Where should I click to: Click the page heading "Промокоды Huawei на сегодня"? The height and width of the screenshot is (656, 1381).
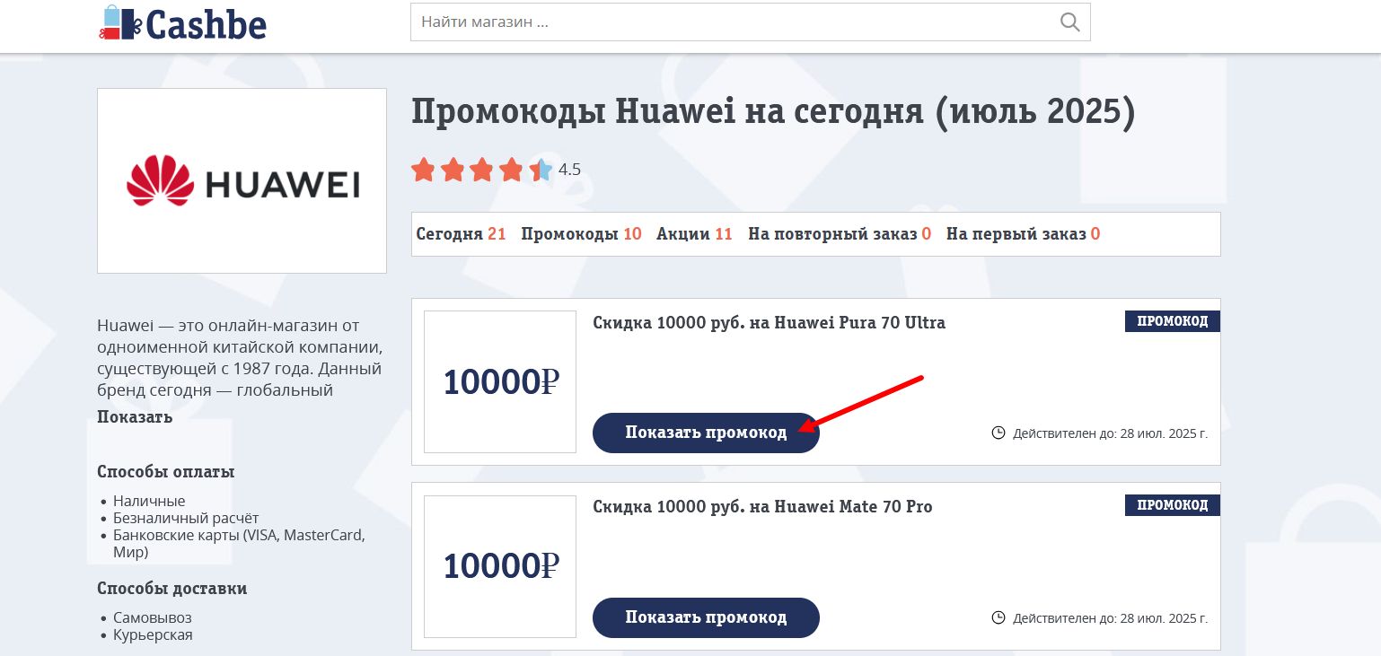[x=667, y=112]
